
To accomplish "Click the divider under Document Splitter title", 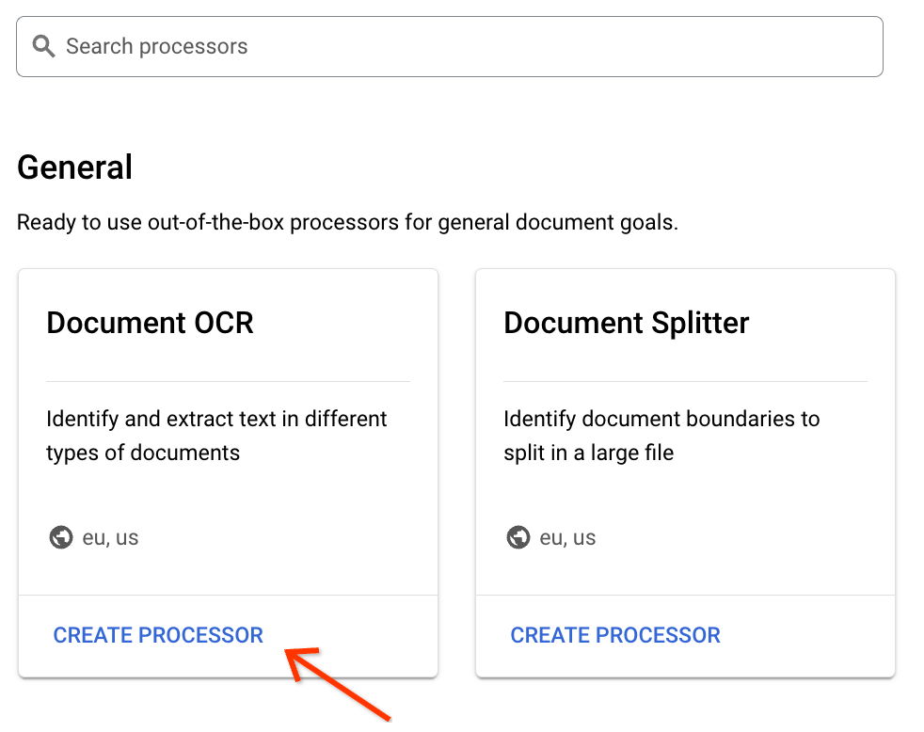I will (x=685, y=381).
